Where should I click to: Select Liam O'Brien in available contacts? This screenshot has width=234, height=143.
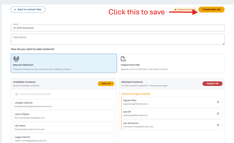[x=64, y=116]
